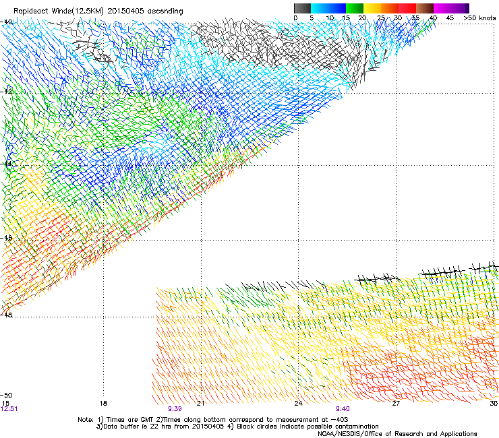This screenshot has width=499, height=438.
Task: Click the dark purple >50 knots swatch
Action: click(x=467, y=8)
